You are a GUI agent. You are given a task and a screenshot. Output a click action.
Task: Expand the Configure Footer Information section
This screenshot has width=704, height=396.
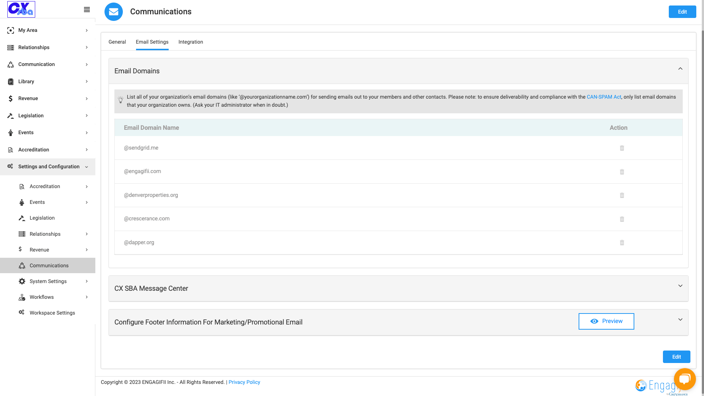pos(680,320)
